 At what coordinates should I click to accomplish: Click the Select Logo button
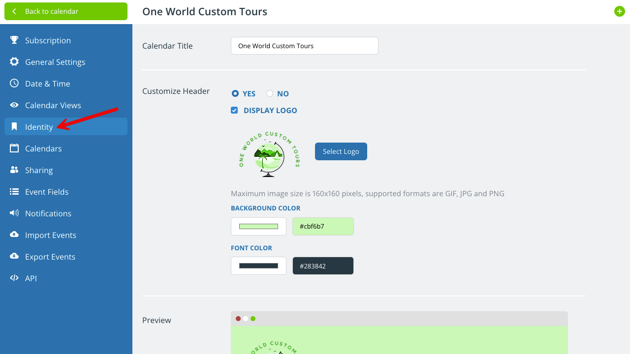tap(341, 151)
